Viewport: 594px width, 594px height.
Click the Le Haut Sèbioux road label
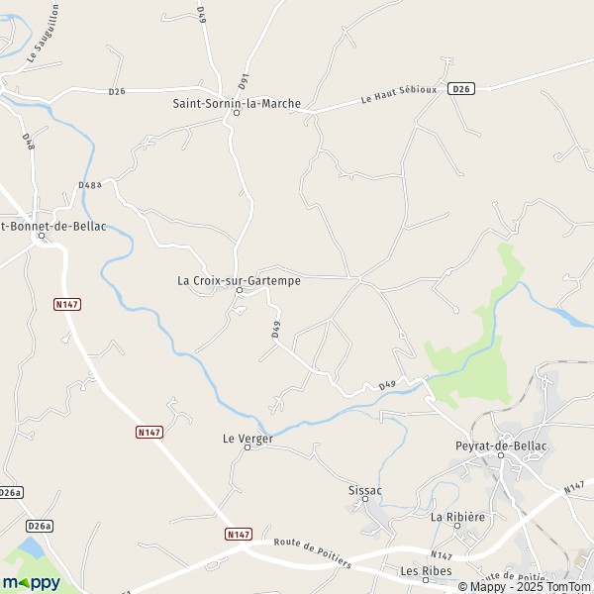pyautogui.click(x=399, y=94)
